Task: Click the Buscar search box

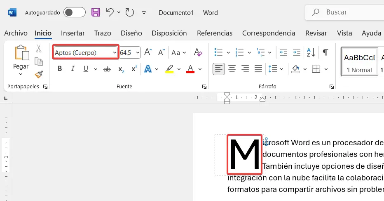Action: (x=345, y=12)
